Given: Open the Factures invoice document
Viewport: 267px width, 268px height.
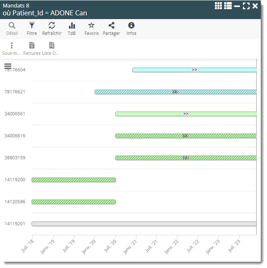Looking at the screenshot, I should click(x=32, y=46).
